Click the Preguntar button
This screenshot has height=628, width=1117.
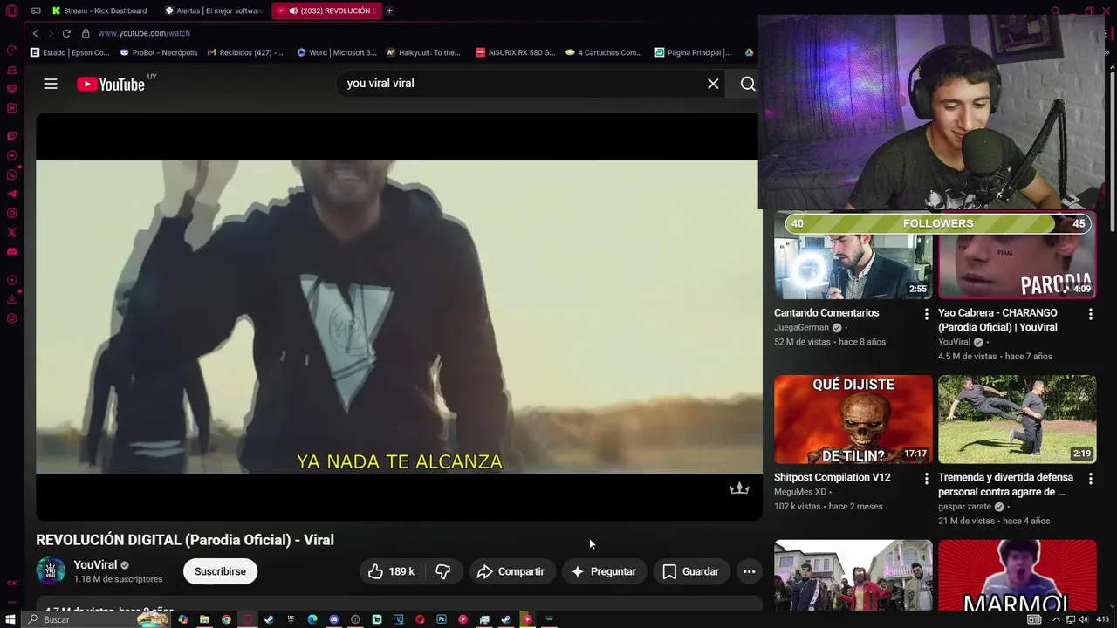tap(604, 571)
